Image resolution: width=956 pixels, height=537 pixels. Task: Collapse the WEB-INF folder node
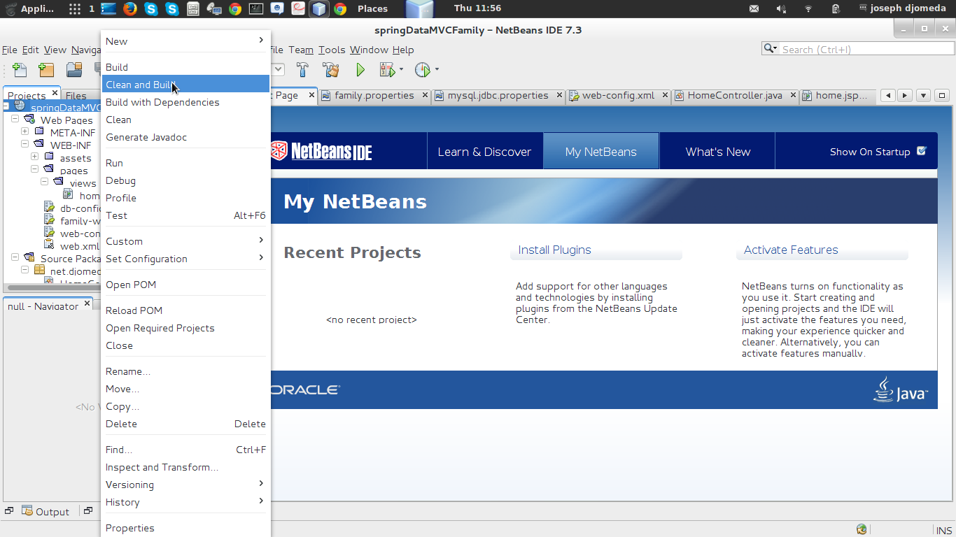point(24,145)
